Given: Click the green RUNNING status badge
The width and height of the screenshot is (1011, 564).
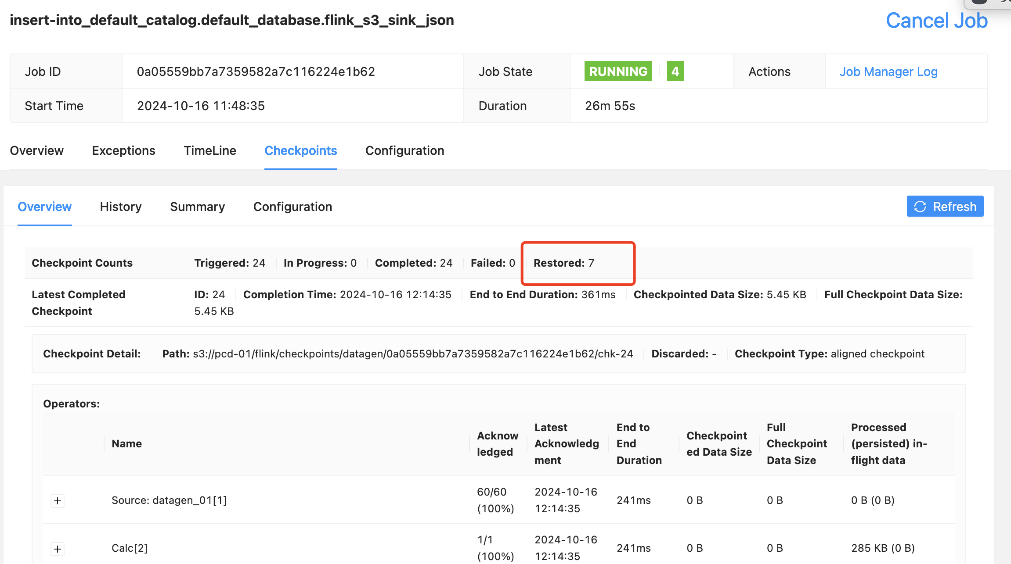Looking at the screenshot, I should click(x=618, y=71).
